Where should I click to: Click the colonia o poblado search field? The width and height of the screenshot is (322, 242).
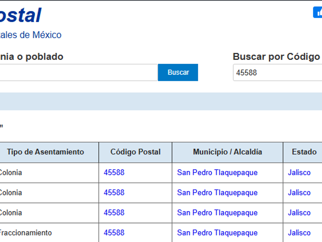(x=79, y=73)
